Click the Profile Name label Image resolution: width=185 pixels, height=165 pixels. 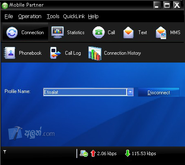point(17,91)
